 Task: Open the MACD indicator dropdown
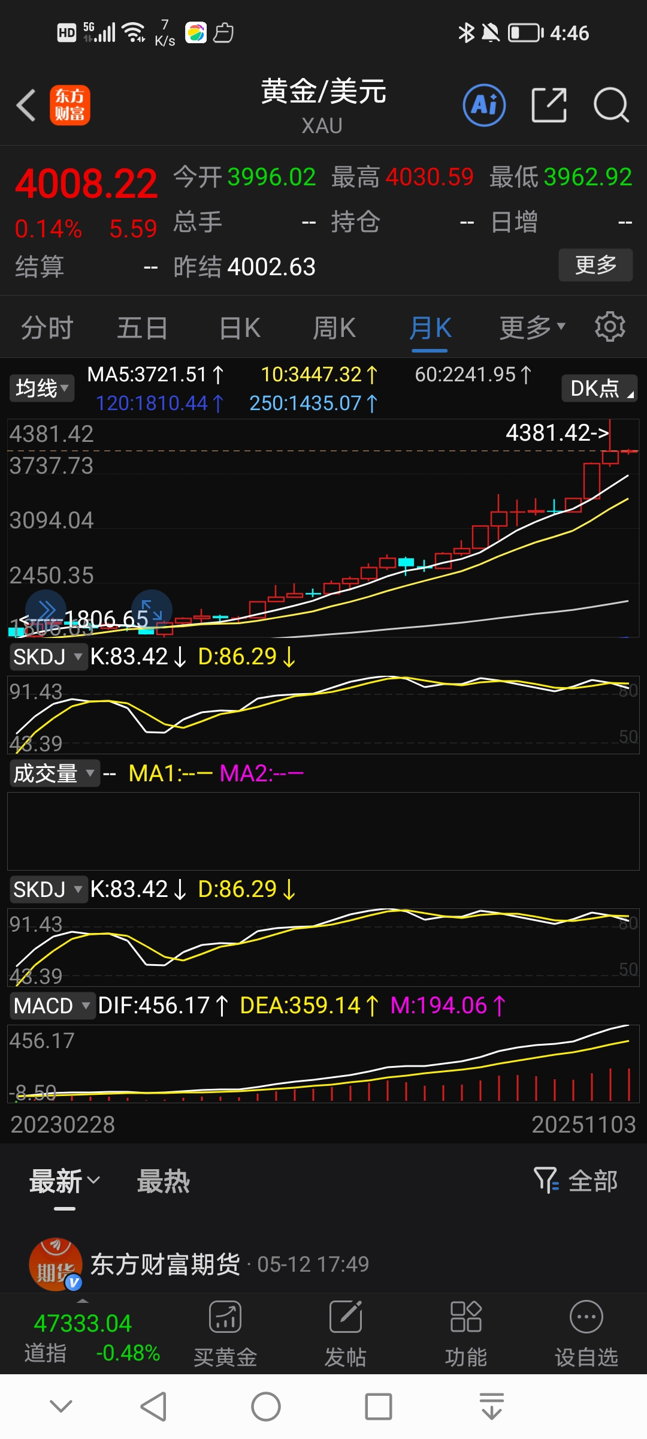pos(52,1006)
